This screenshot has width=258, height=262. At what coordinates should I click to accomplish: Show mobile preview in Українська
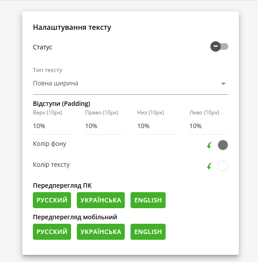pyautogui.click(x=101, y=232)
